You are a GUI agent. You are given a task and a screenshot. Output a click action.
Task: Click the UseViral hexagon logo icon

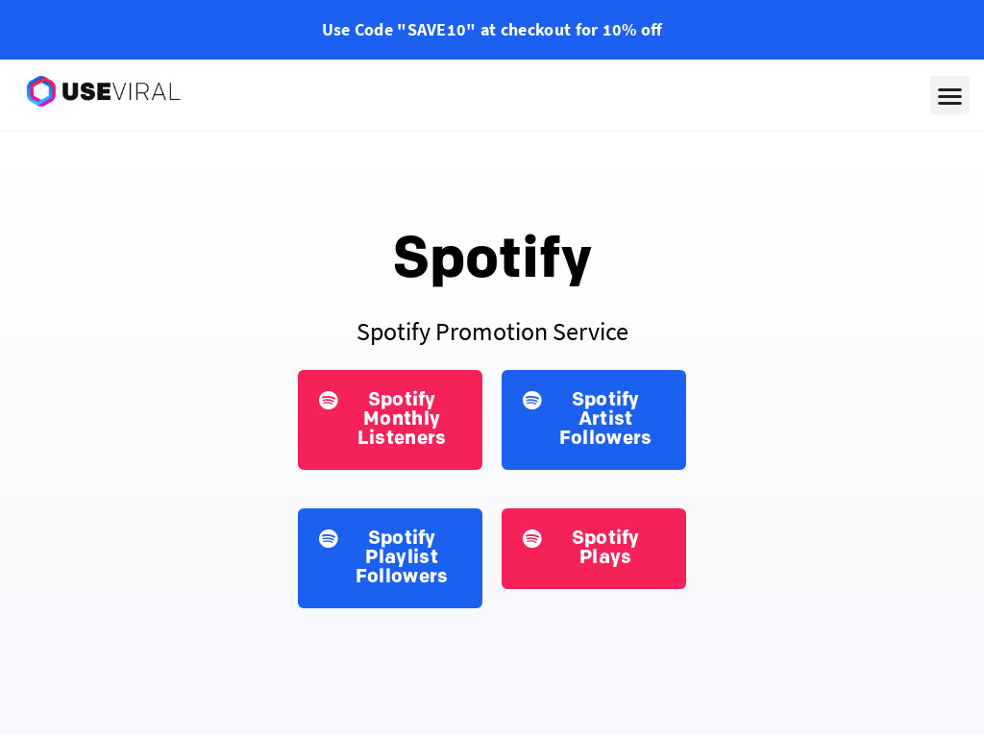tap(41, 91)
